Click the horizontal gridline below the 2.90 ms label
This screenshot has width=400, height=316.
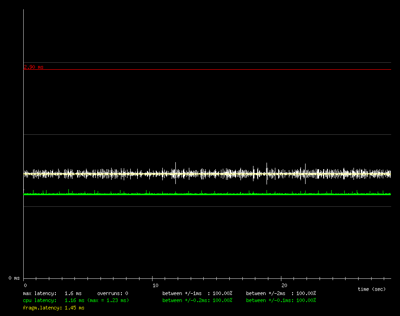[x=207, y=69]
